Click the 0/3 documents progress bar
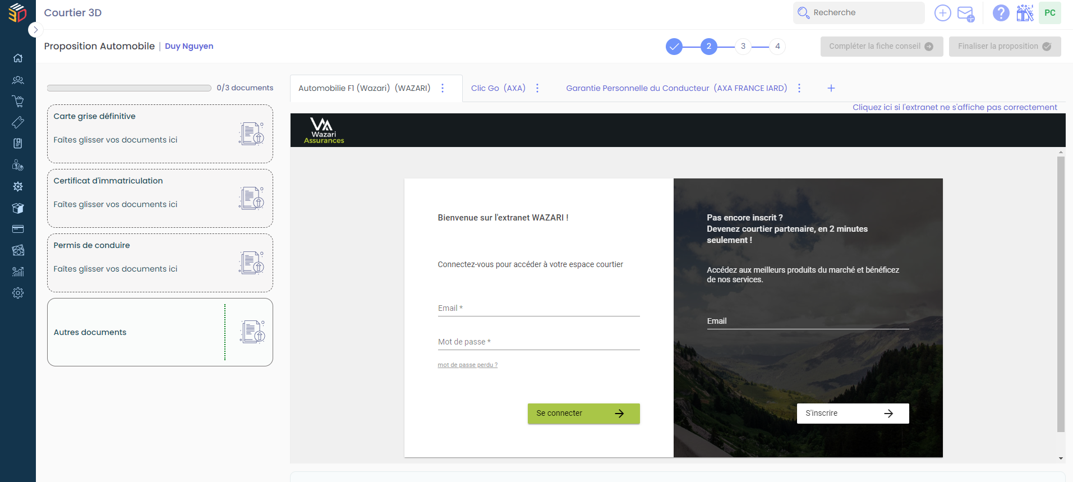1073x482 pixels. pos(130,88)
